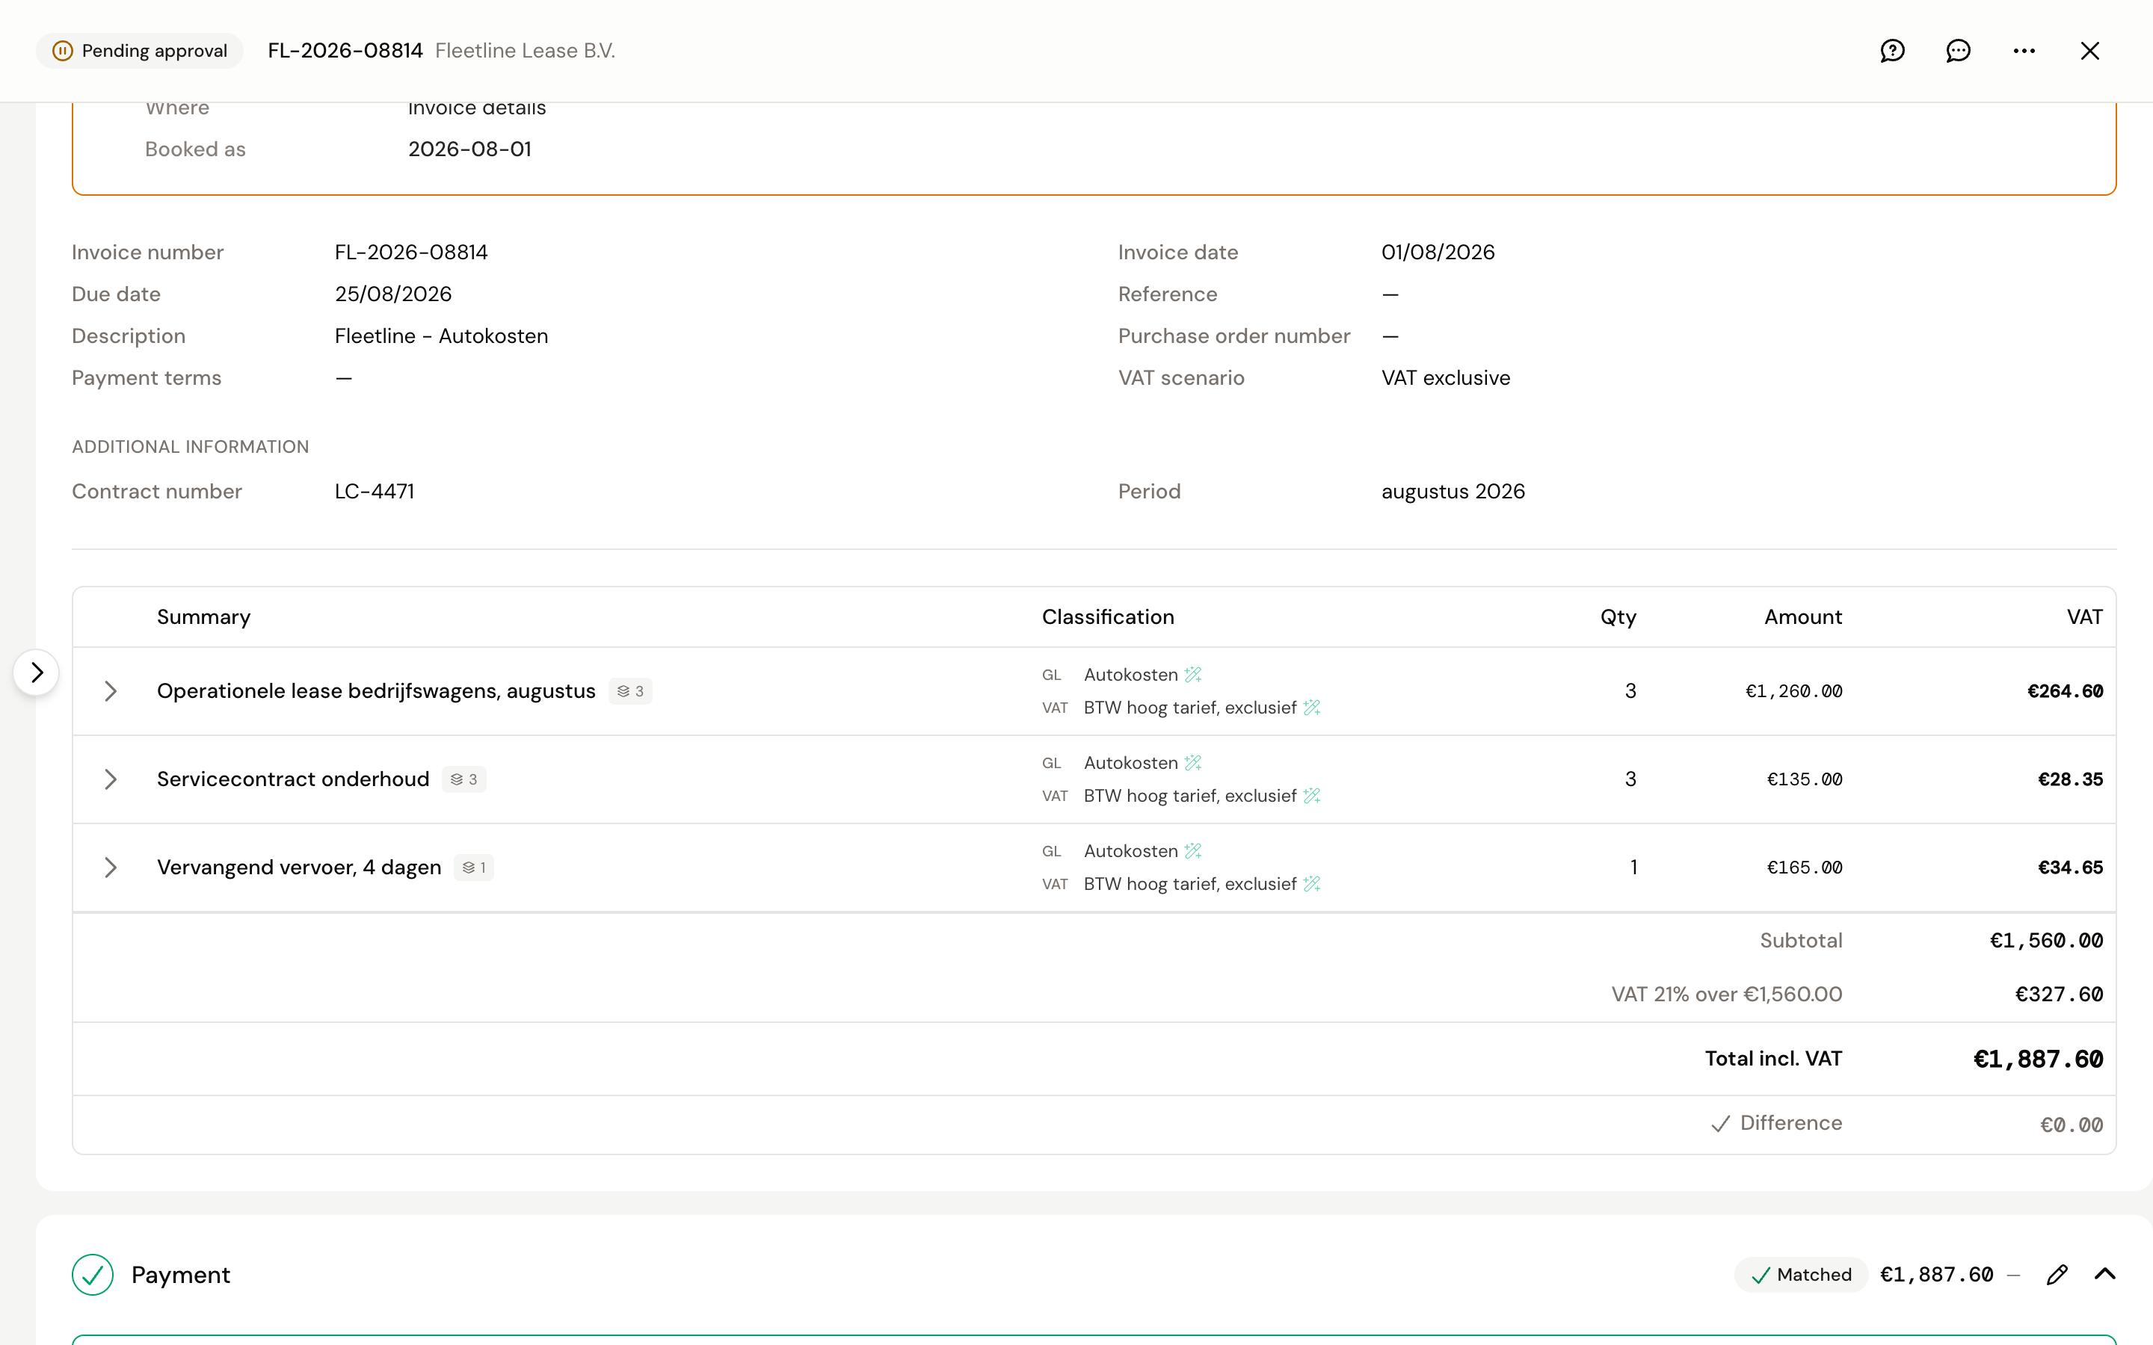Select the invoice number FL-2026-08814 value
2153x1345 pixels.
click(x=411, y=253)
